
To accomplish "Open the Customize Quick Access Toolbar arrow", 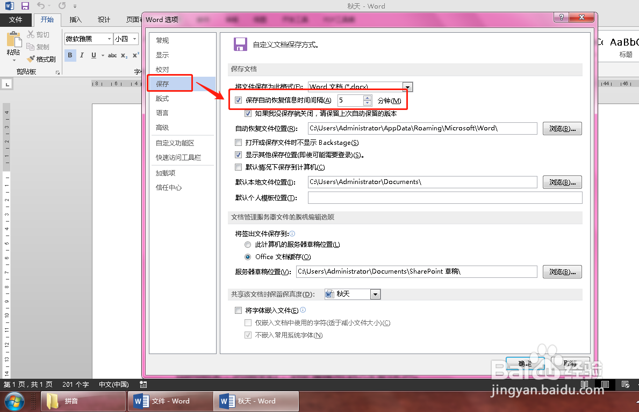I will (x=75, y=6).
